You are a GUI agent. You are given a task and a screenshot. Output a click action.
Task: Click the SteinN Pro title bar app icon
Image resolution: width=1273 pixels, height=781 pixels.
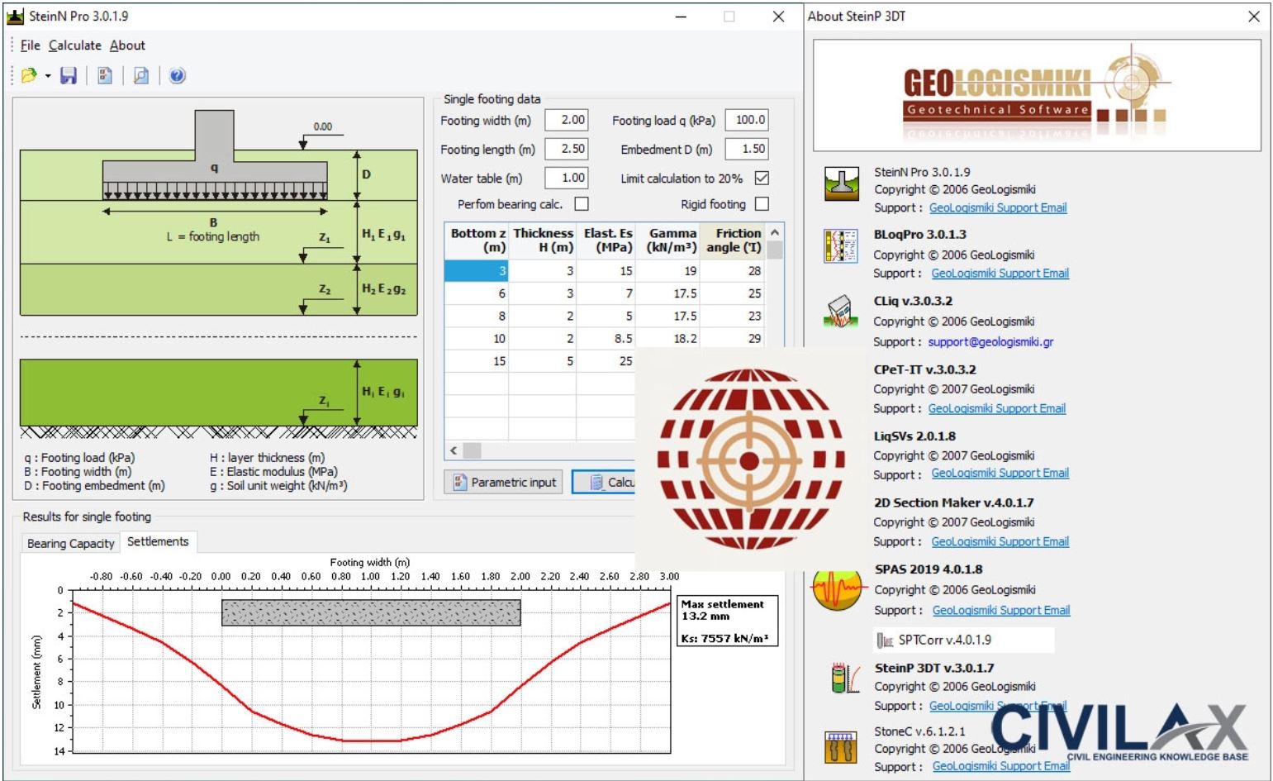tap(15, 16)
